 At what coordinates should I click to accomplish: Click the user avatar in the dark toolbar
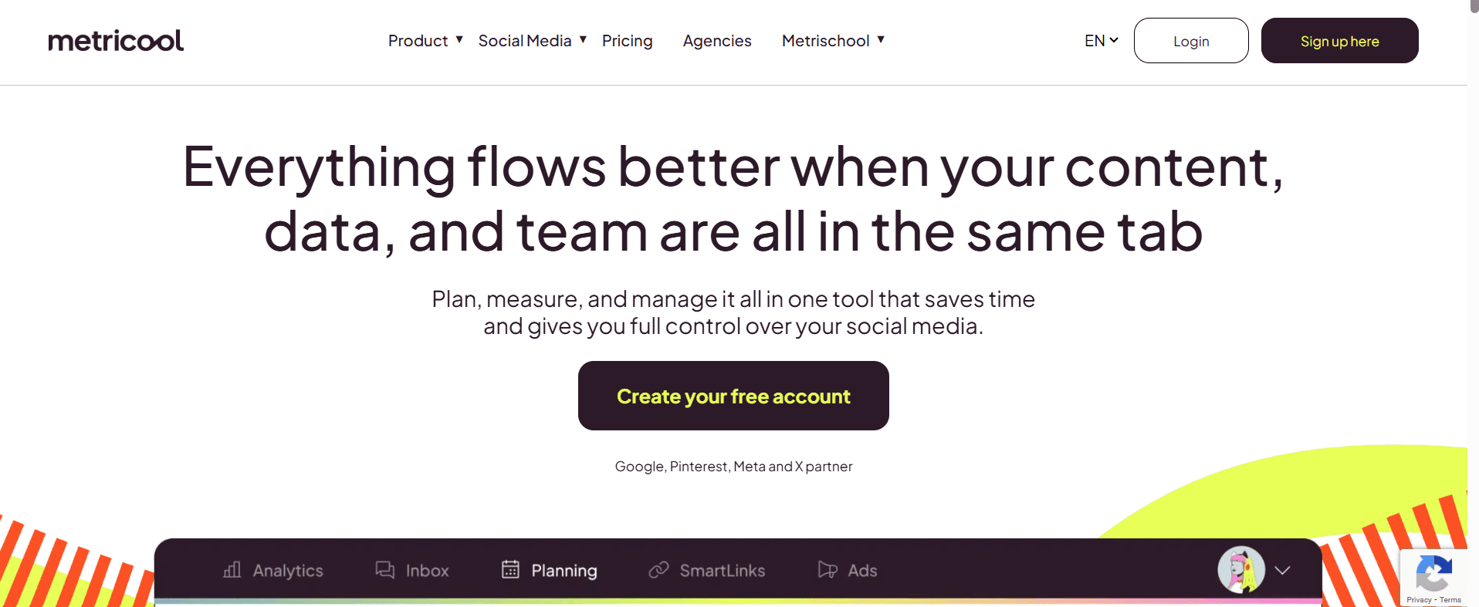click(x=1240, y=570)
